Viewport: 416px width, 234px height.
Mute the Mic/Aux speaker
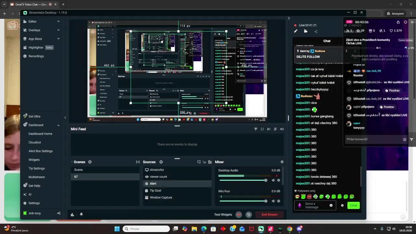[x=273, y=201]
